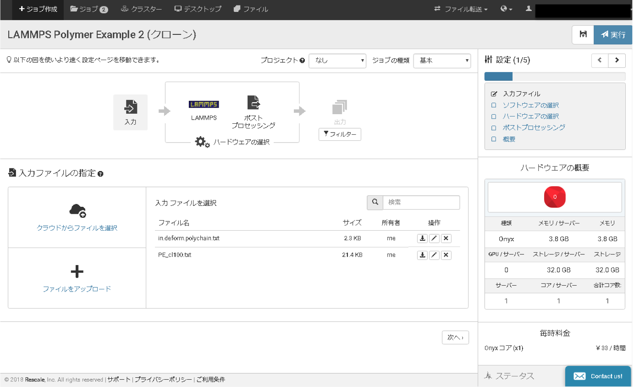Go to クラスター in the top navigation
The height and width of the screenshot is (387, 634).
pyautogui.click(x=141, y=9)
